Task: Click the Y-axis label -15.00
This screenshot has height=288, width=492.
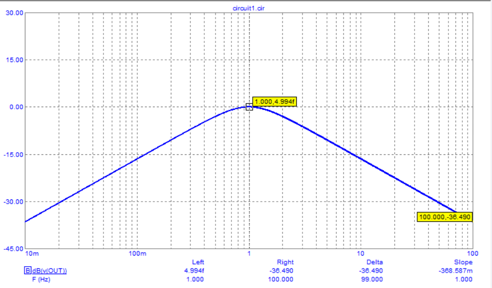Action: pos(13,155)
